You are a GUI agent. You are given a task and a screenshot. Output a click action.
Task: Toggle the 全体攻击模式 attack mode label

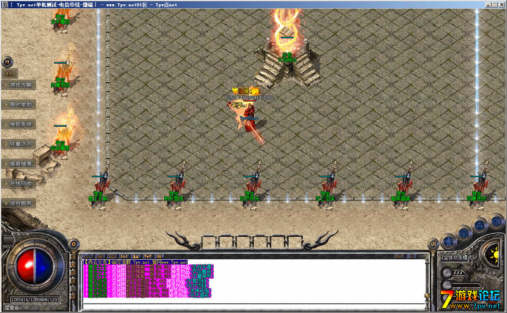[x=458, y=257]
